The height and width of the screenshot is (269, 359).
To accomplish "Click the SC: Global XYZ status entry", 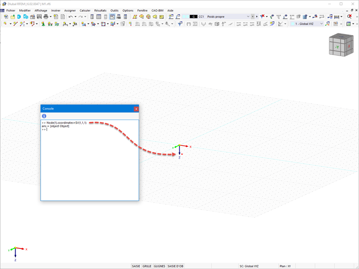I will point(249,266).
